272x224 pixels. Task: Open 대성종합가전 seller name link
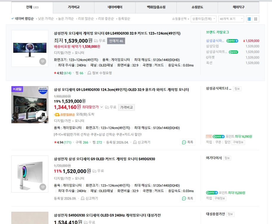215,214
